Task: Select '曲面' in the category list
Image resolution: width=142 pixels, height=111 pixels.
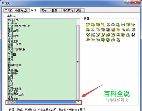Action: click(11, 76)
